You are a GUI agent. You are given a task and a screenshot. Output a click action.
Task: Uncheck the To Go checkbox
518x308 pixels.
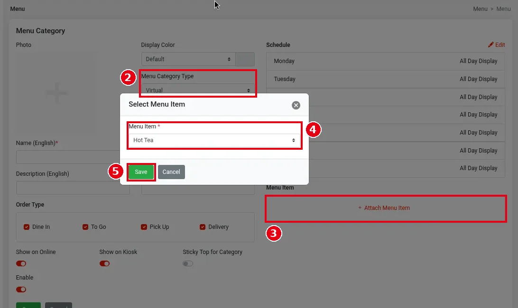pos(85,227)
